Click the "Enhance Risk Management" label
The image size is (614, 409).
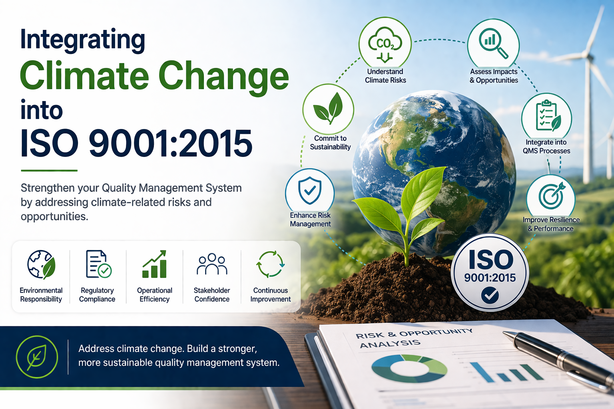click(310, 220)
